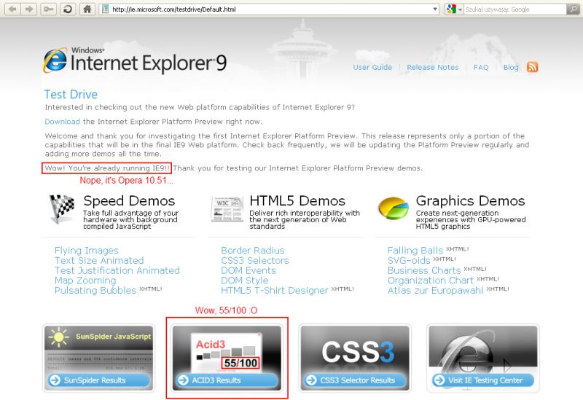Screen dimensions: 583x400
Task: Click the CSS3 thumbnail image
Action: click(355, 349)
